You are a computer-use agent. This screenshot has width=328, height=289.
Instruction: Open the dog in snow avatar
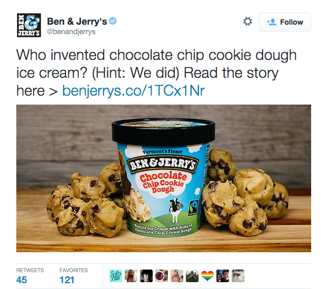pyautogui.click(x=238, y=276)
